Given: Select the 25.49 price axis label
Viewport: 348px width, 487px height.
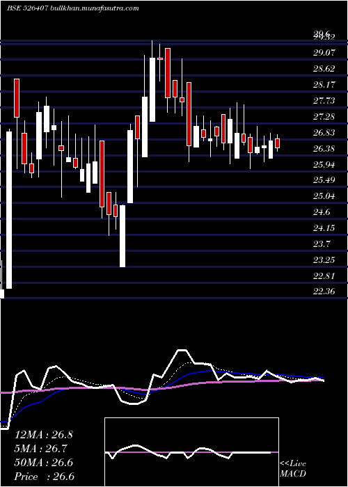Looking at the screenshot, I should pyautogui.click(x=324, y=180).
